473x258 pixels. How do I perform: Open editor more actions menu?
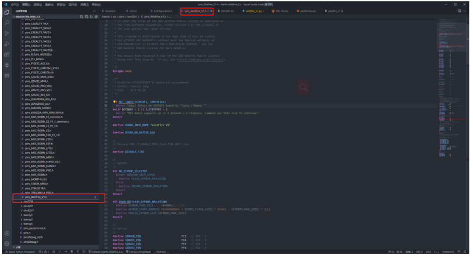[x=465, y=11]
